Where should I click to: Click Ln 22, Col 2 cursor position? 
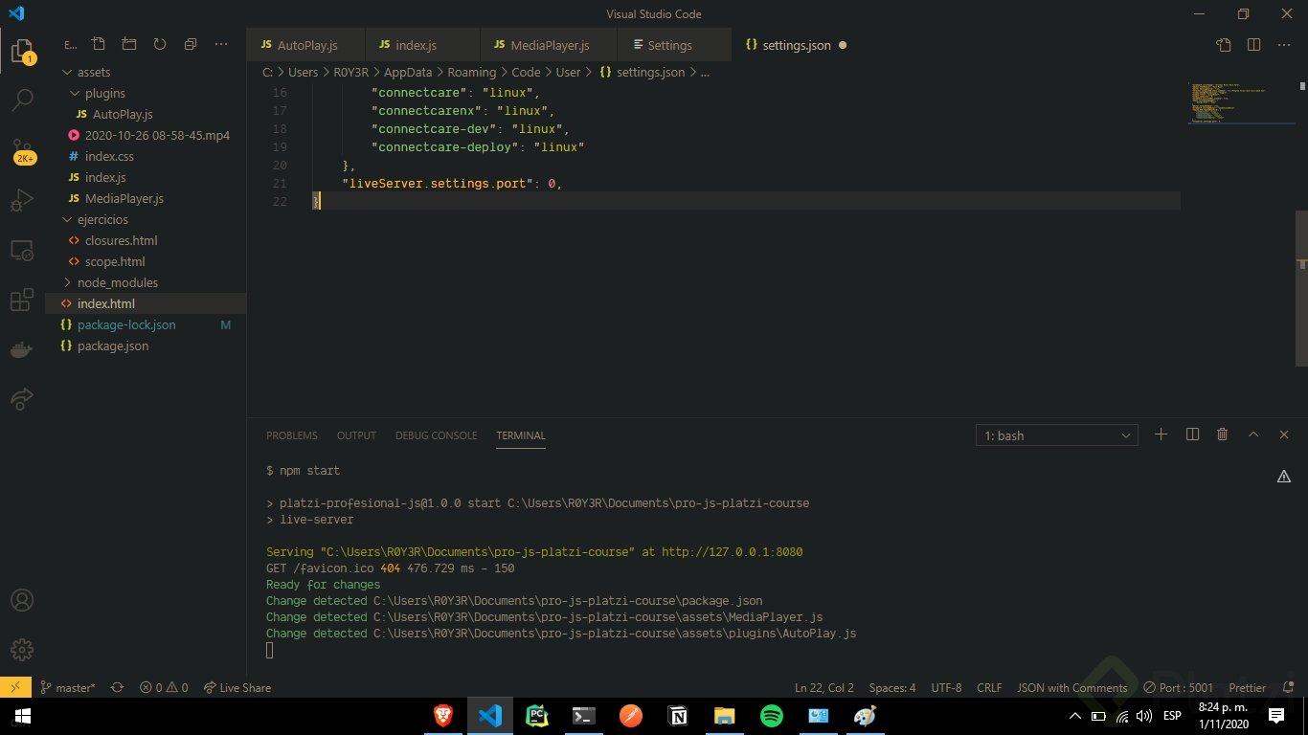tap(824, 687)
